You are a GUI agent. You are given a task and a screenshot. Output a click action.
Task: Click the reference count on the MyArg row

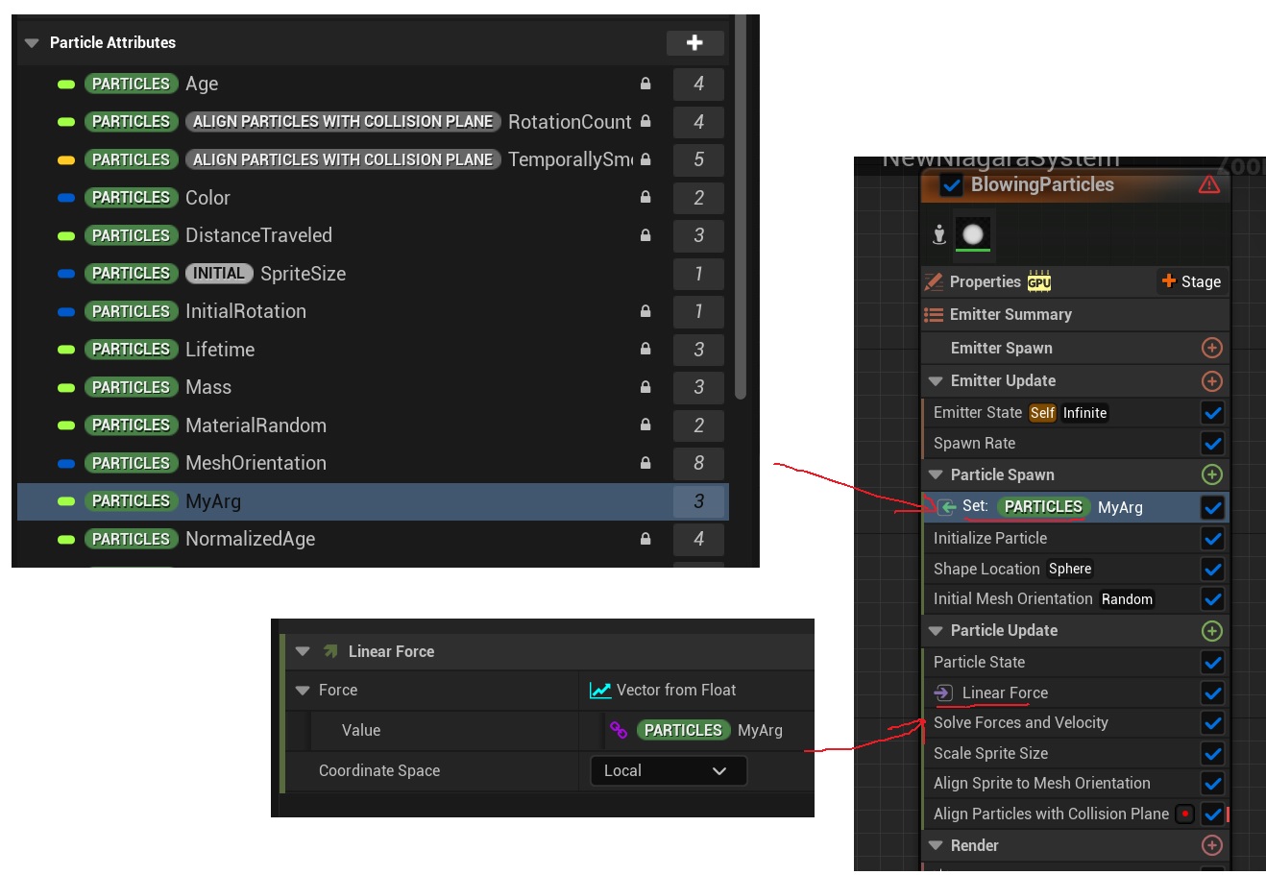(698, 501)
